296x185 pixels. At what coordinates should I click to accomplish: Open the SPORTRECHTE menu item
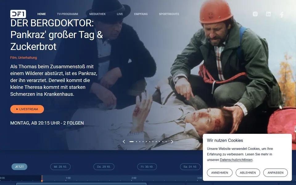tap(169, 14)
